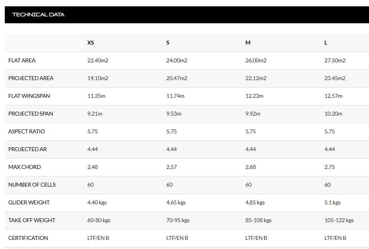Select the Aspect Ratio row label
The width and height of the screenshot is (369, 249).
[26, 131]
